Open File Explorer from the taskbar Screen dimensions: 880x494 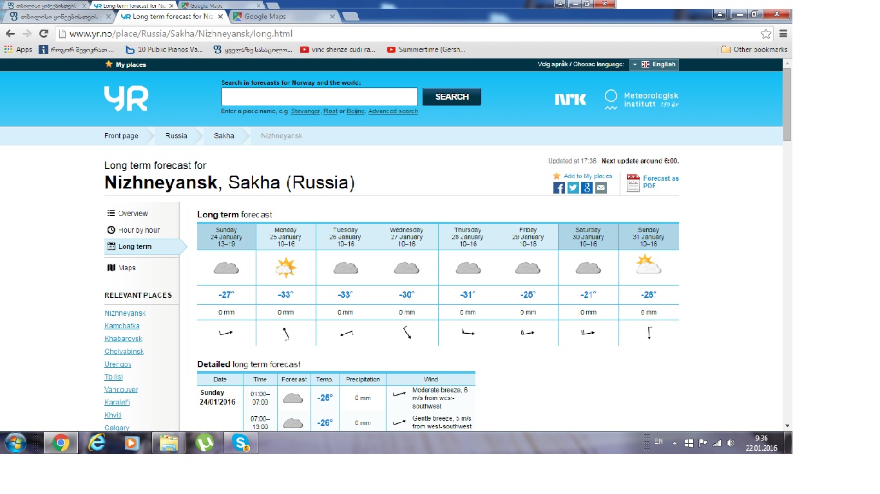pos(169,443)
